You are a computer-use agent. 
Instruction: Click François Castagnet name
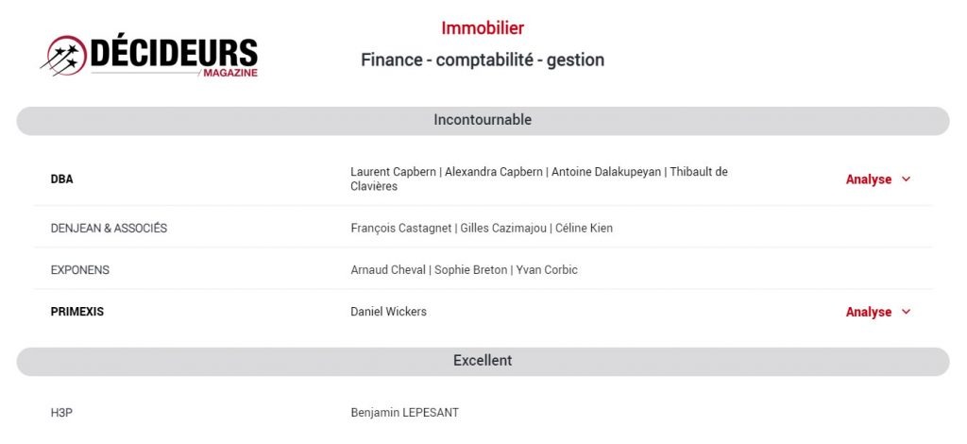(400, 229)
